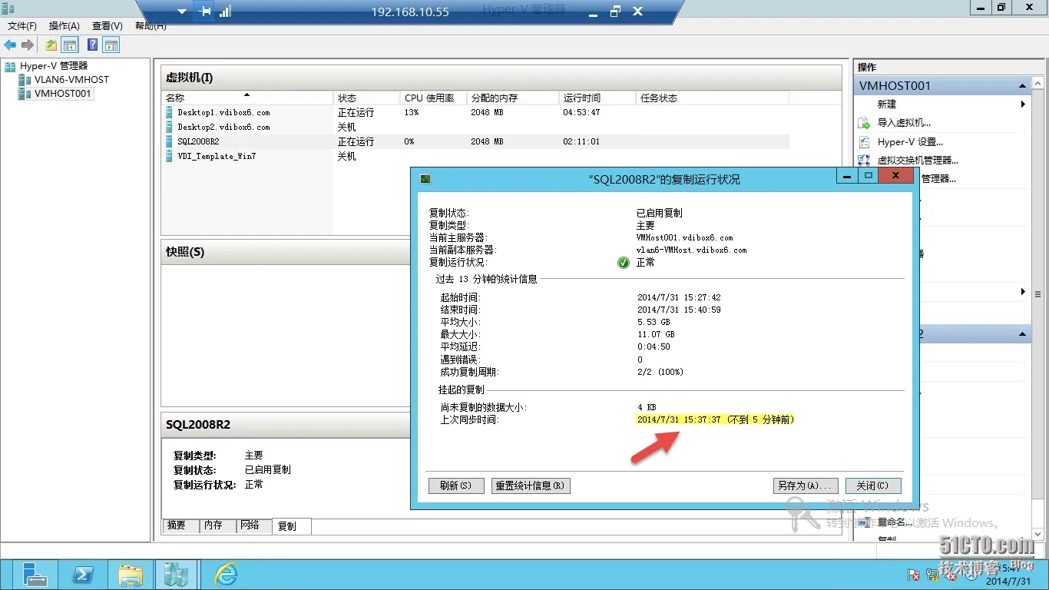Click the Desktop1.vdibox6.com VM icon
The image size is (1049, 590).
(170, 112)
